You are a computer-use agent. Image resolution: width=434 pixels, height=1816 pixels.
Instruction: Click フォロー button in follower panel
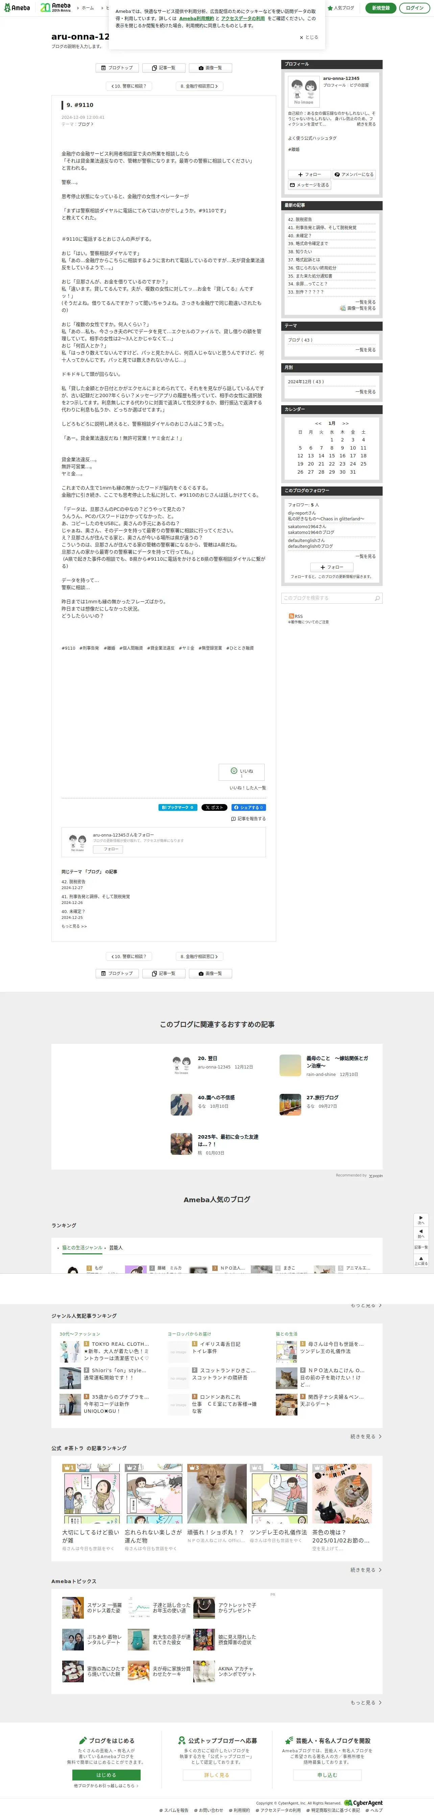331,567
